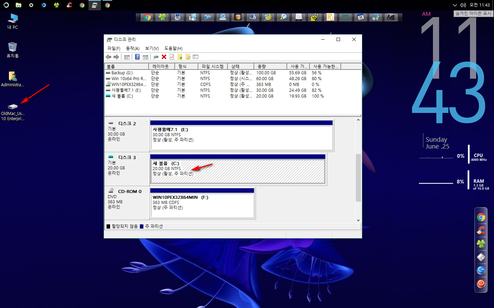The image size is (494, 308).
Task: Open the 도움말(H) menu
Action: [173, 48]
